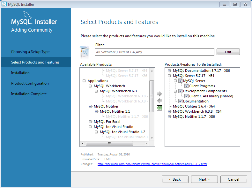252x188 pixels.
Task: Uncheck the MySQL Server feature checkbox
Action: coord(180,81)
